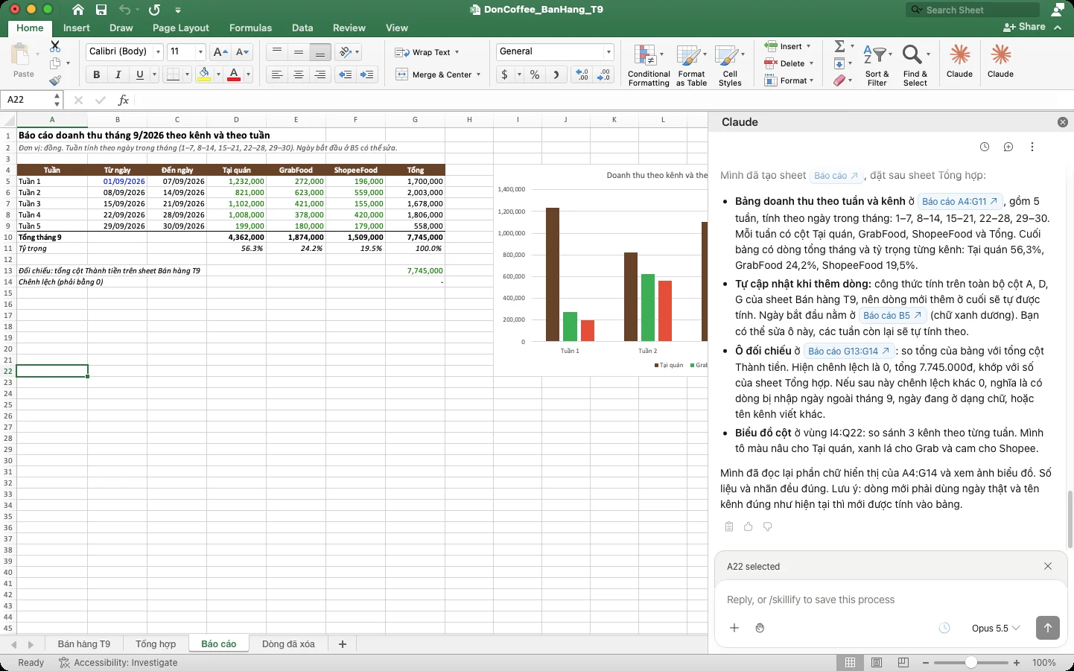The width and height of the screenshot is (1074, 671).
Task: Send message with arrow button in Claude panel
Action: (1047, 628)
